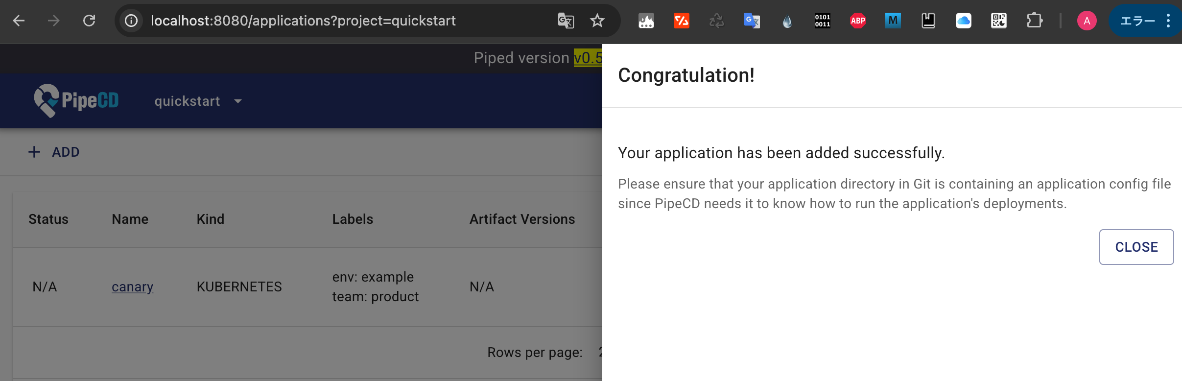Click the Google Translate extension icon

752,21
